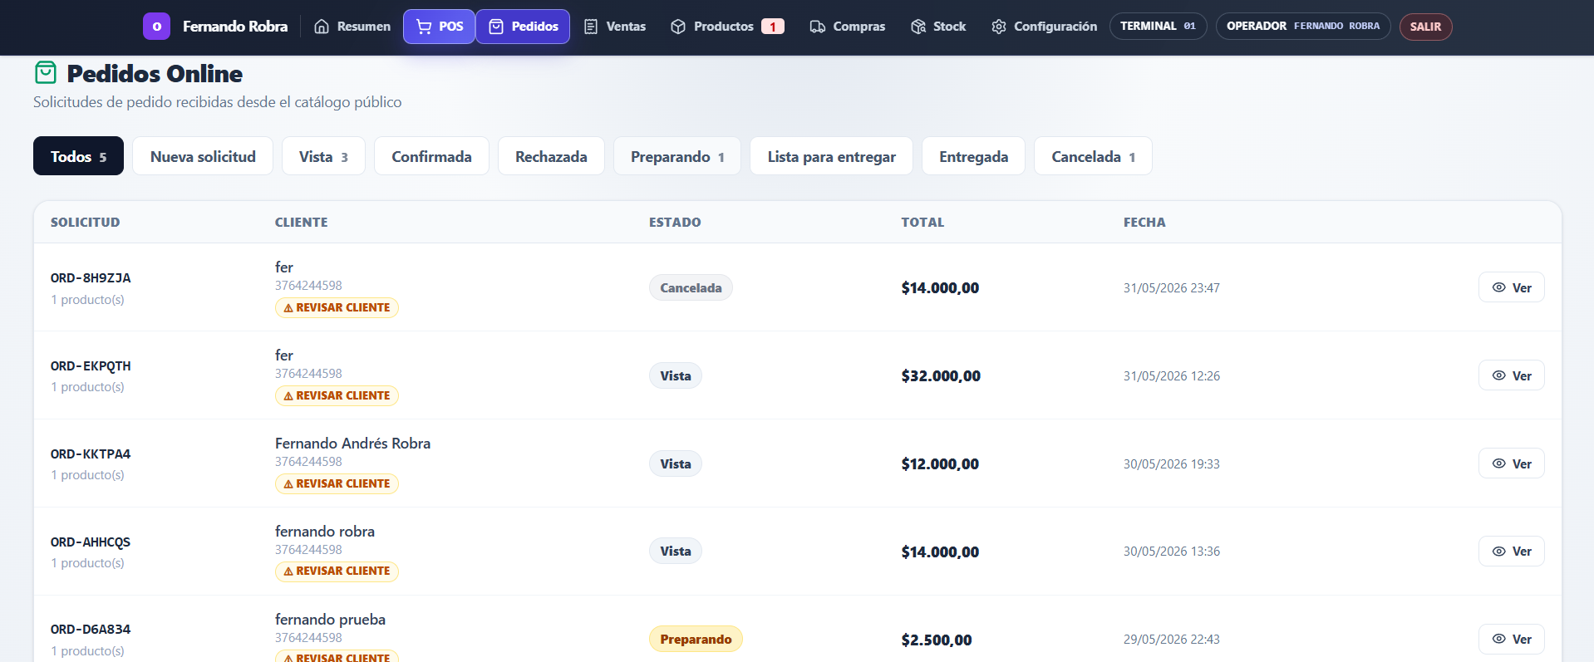This screenshot has height=662, width=1594.
Task: Open the POS section
Action: [439, 27]
